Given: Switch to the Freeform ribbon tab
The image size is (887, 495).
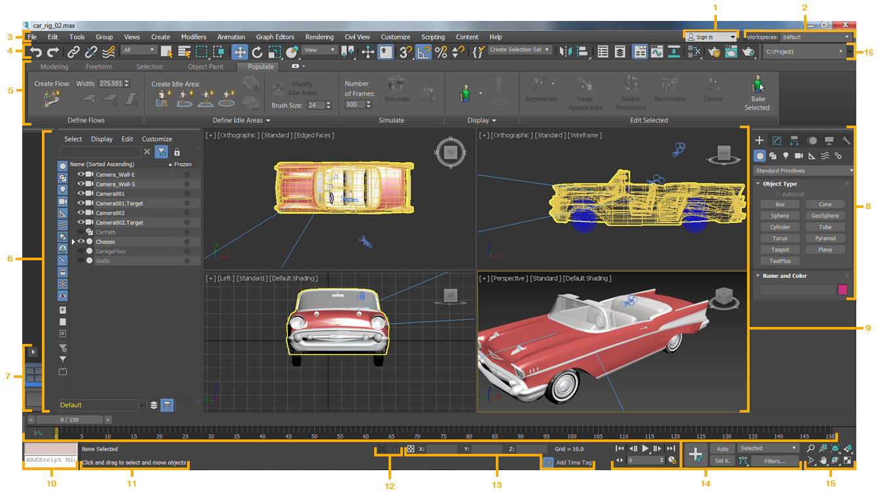Looking at the screenshot, I should 99,67.
